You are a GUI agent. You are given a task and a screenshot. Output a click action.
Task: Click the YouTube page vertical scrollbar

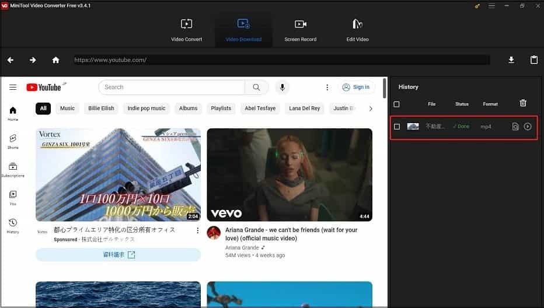(x=385, y=89)
